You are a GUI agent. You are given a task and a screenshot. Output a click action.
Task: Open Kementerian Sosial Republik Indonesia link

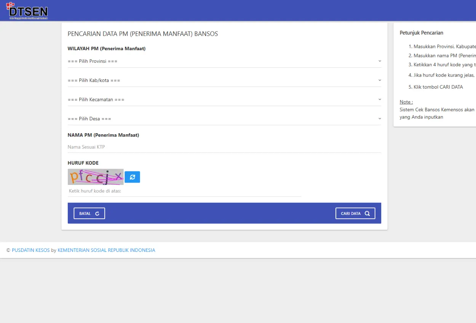106,250
